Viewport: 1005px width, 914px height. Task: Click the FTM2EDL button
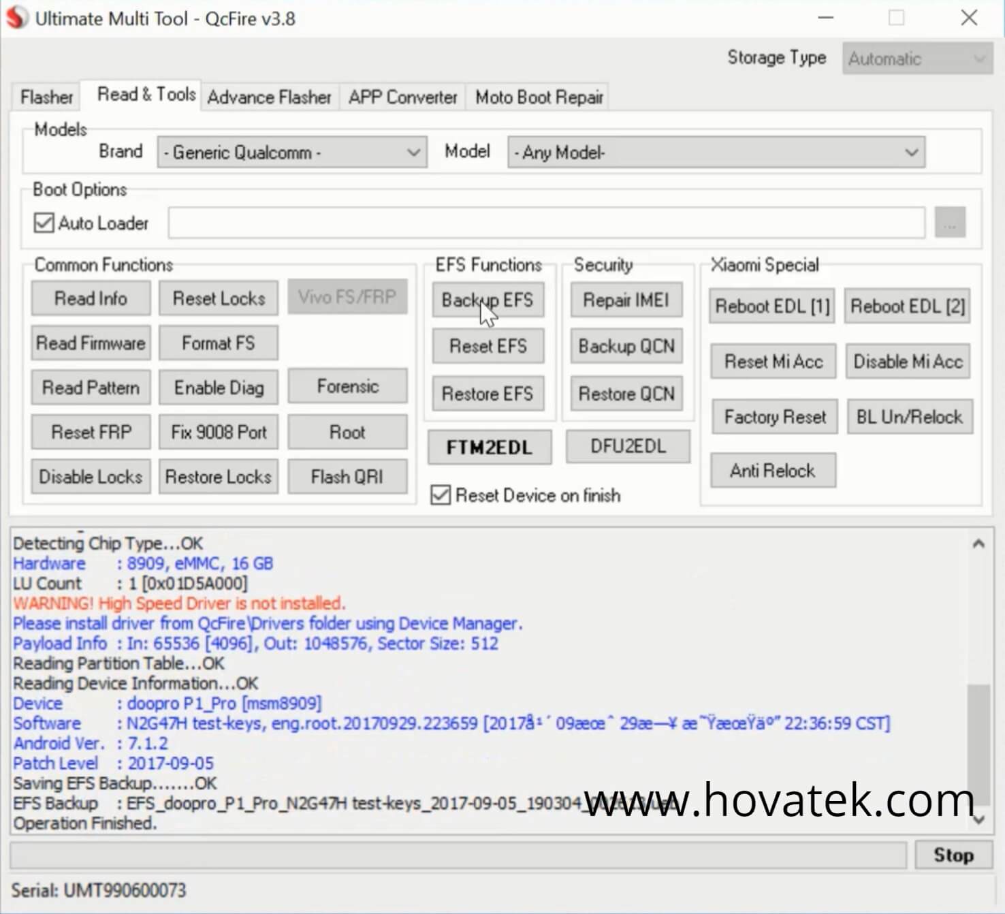489,447
